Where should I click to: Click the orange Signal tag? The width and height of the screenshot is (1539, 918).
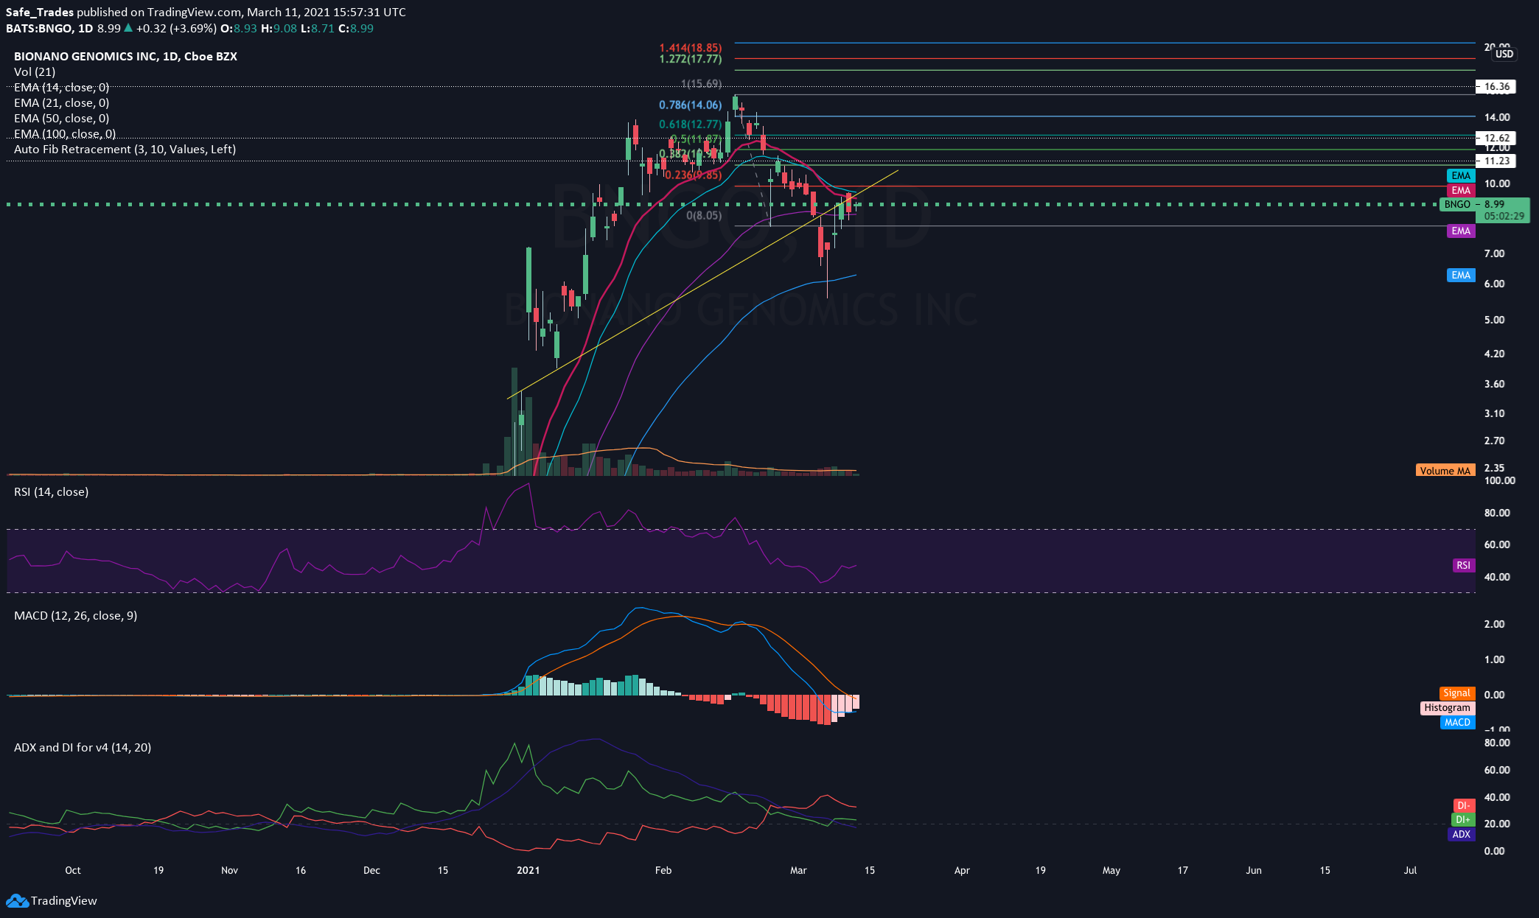point(1456,693)
